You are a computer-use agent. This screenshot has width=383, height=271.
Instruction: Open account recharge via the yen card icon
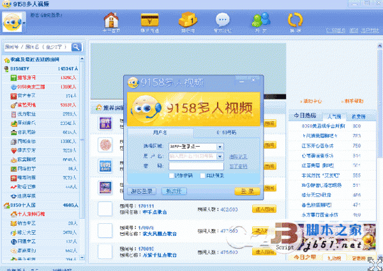[150, 20]
